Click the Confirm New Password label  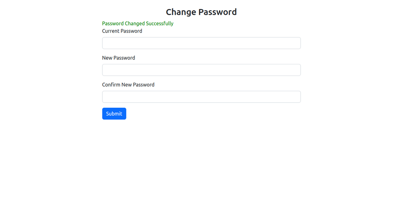[x=128, y=85]
